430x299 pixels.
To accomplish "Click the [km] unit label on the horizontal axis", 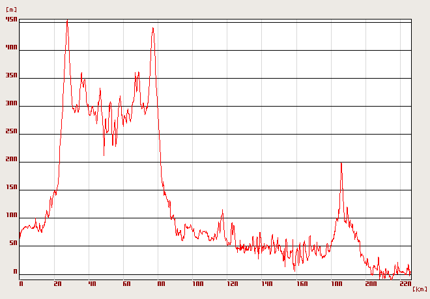I will click(420, 289).
